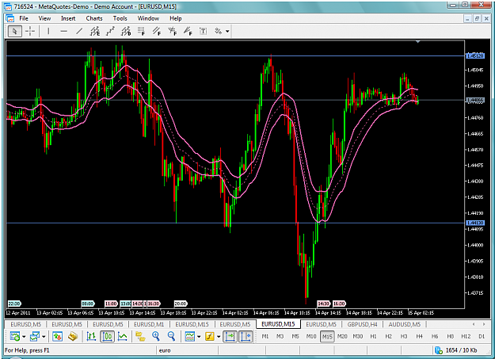Choose the Text (T) tool

click(203, 31)
